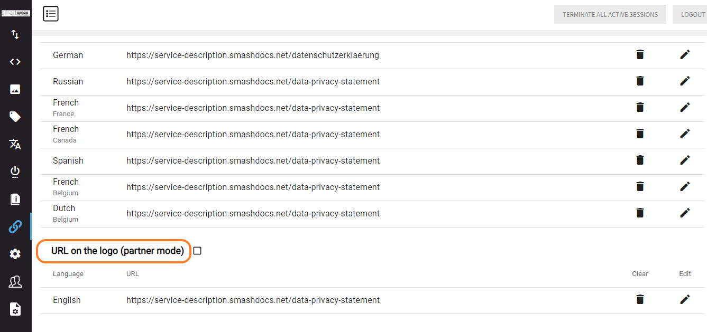This screenshot has height=332, width=707.
Task: Open the file settings sidebar icon
Action: pyautogui.click(x=15, y=309)
